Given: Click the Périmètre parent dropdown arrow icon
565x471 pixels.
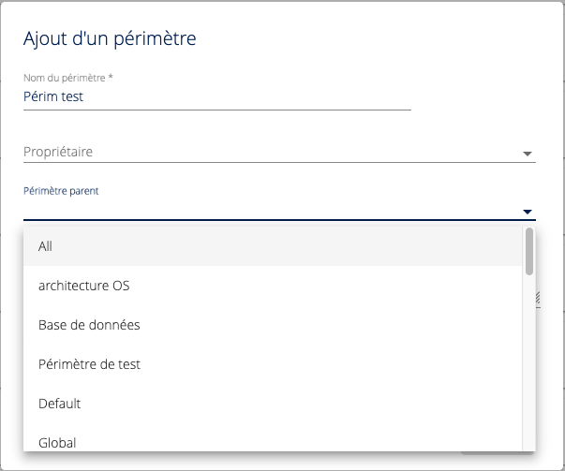Looking at the screenshot, I should pyautogui.click(x=527, y=212).
